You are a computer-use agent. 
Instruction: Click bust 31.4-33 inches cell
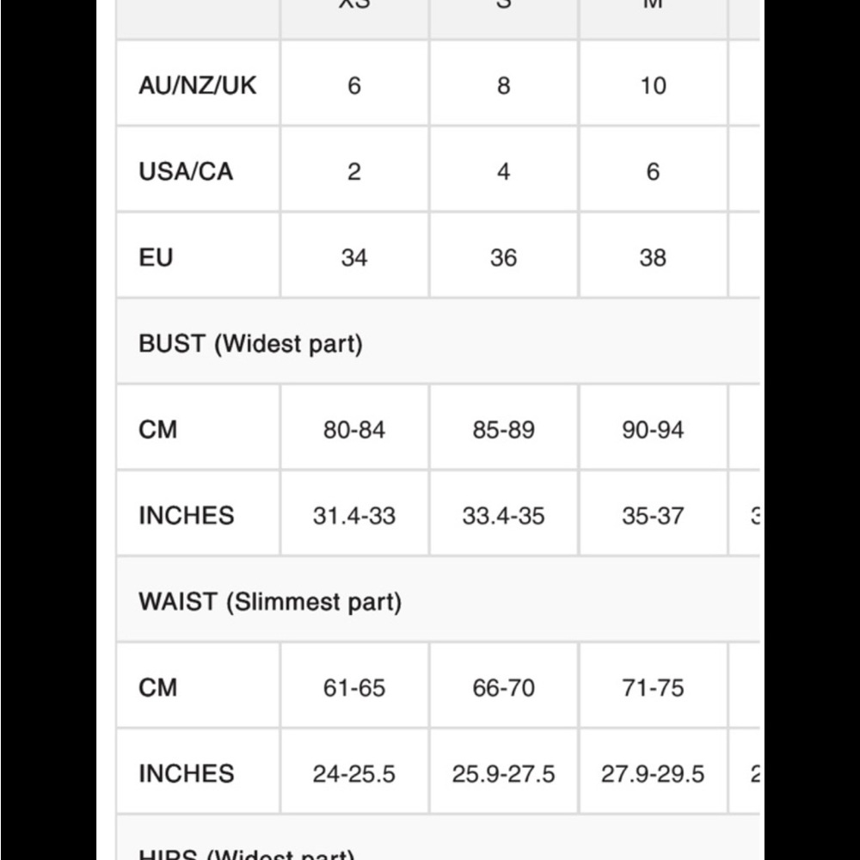click(354, 515)
